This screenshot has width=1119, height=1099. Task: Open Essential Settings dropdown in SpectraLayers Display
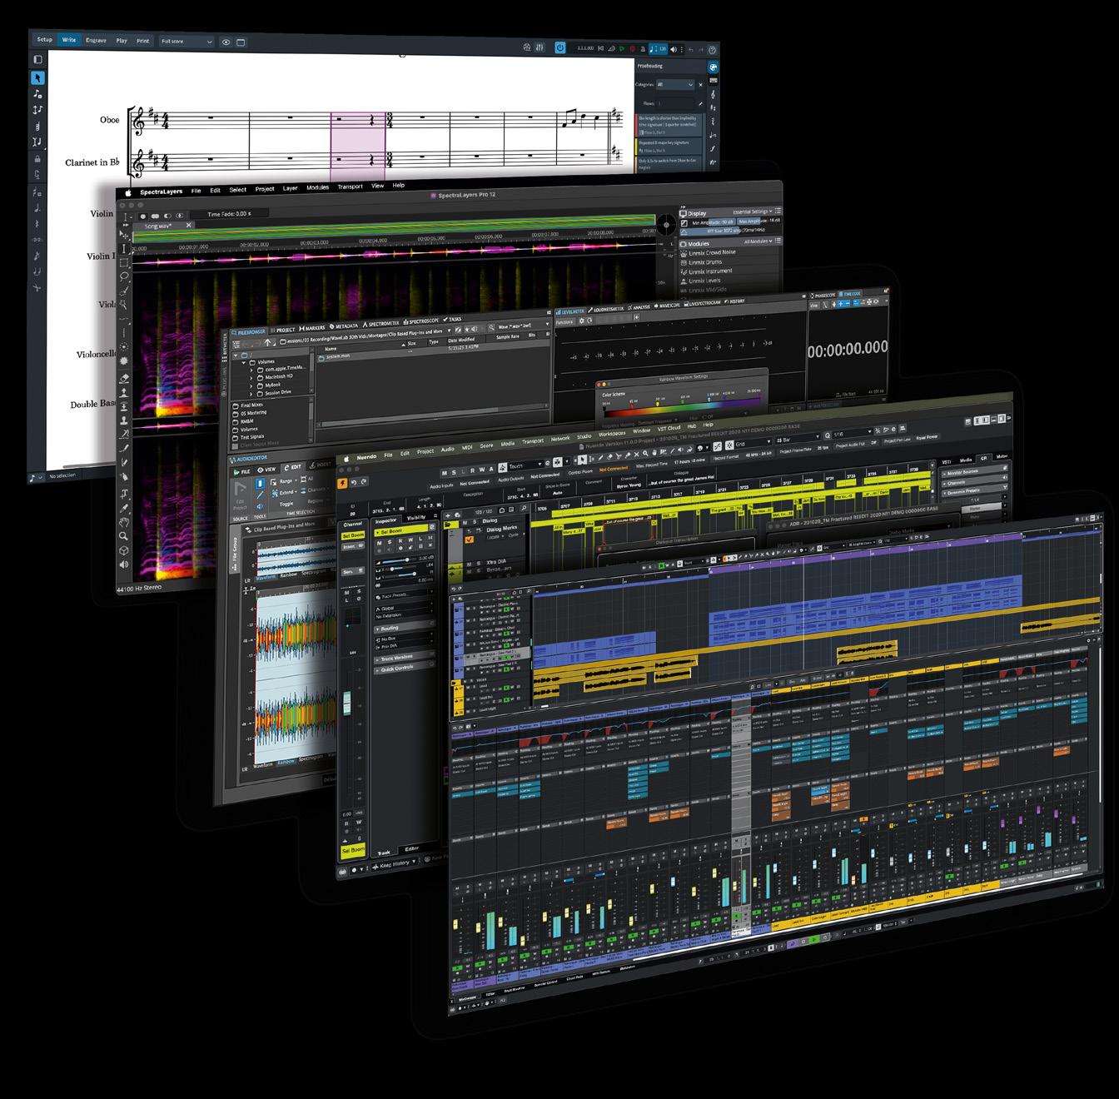tap(753, 212)
